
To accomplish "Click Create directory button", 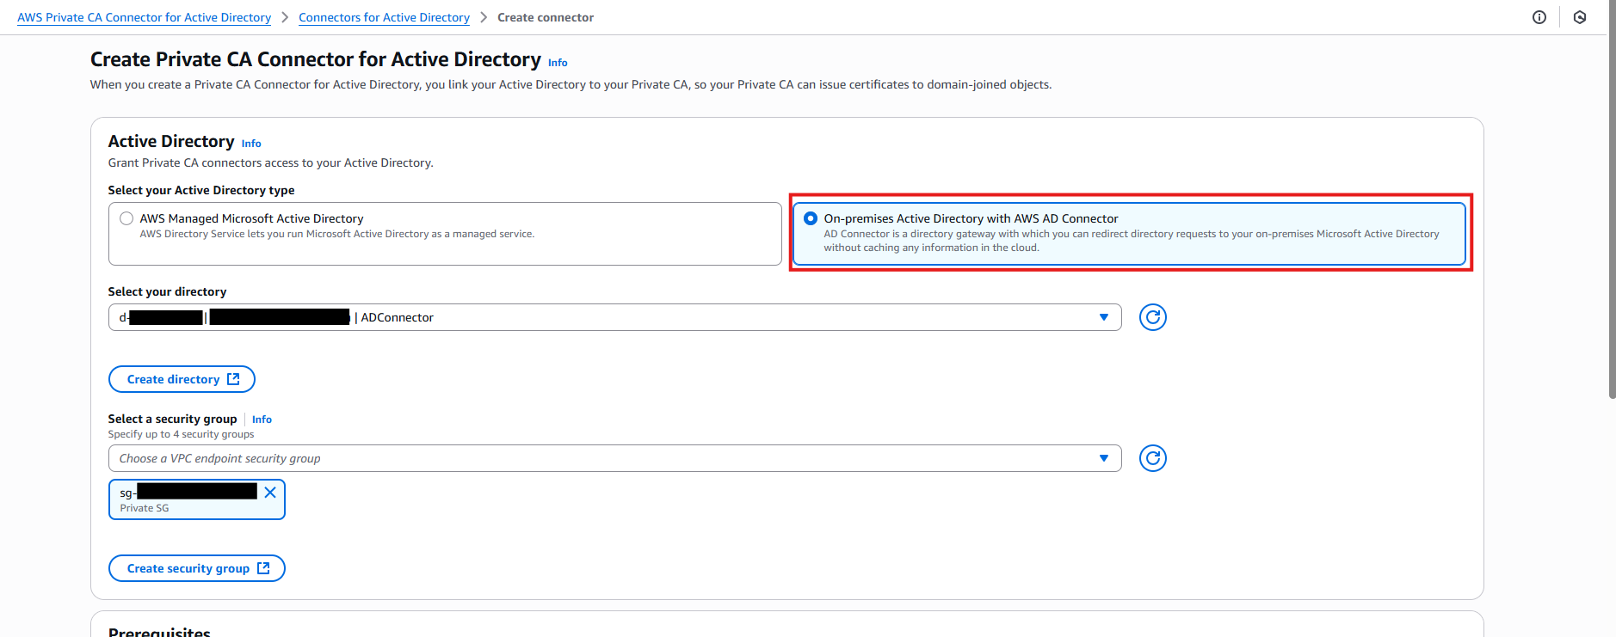I will 182,379.
